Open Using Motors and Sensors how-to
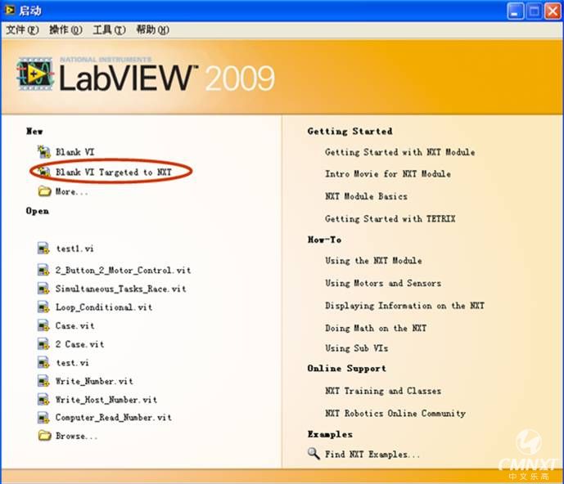Image resolution: width=564 pixels, height=484 pixels. coord(383,283)
